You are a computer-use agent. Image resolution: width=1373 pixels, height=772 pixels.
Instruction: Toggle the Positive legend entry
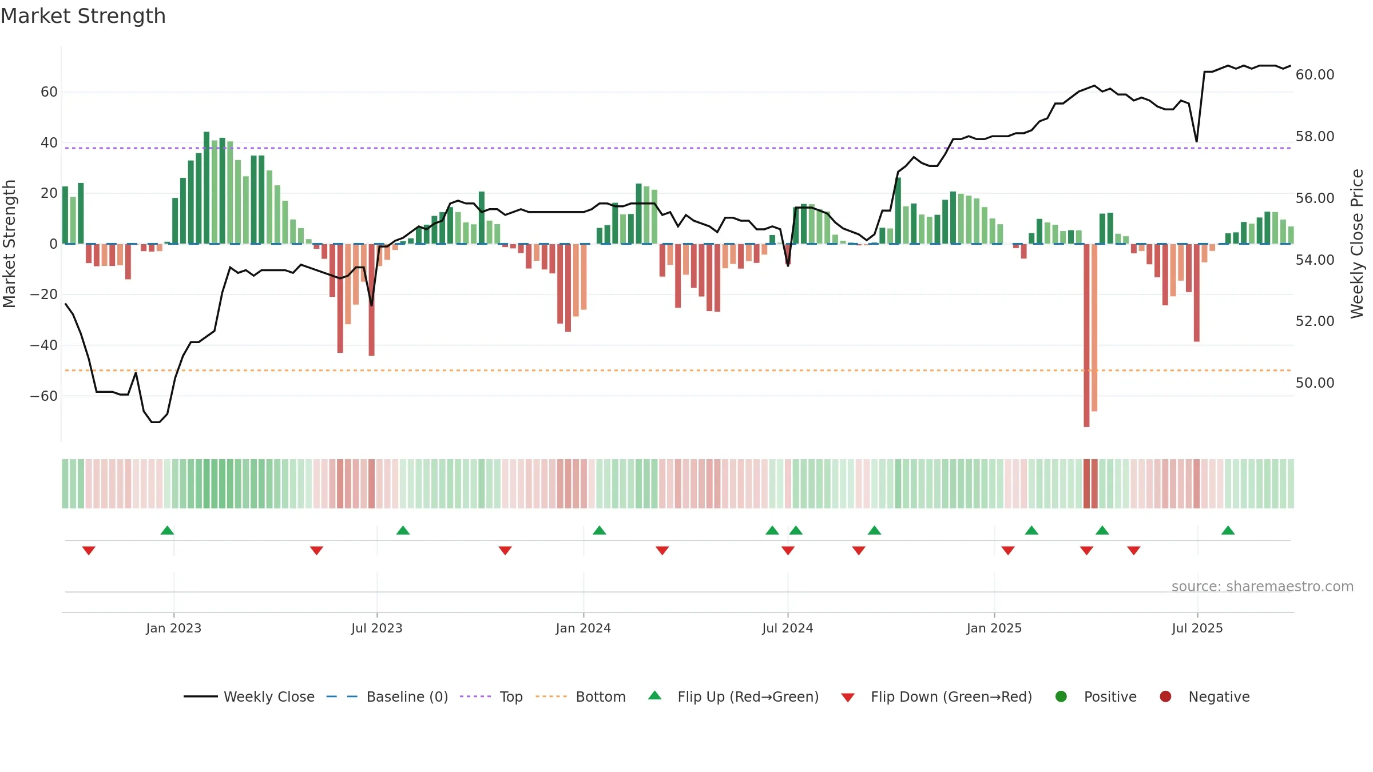(1096, 697)
